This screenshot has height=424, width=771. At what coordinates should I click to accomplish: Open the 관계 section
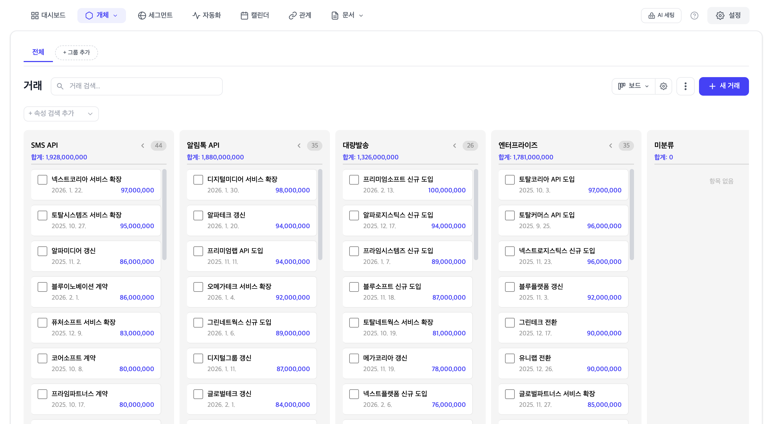(x=300, y=15)
